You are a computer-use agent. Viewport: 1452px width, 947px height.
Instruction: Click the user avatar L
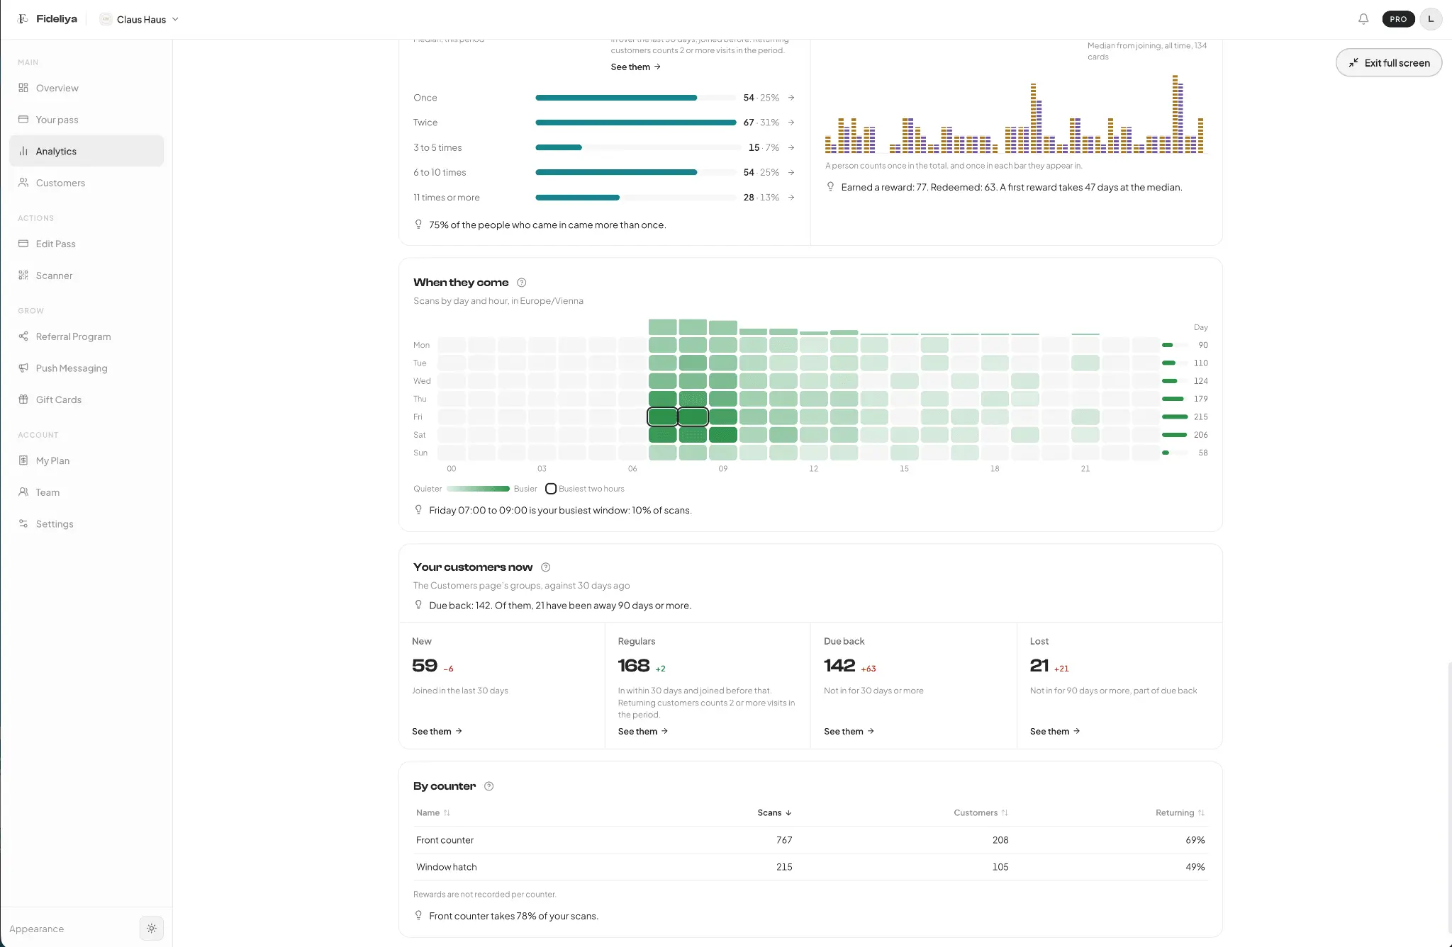[1431, 19]
